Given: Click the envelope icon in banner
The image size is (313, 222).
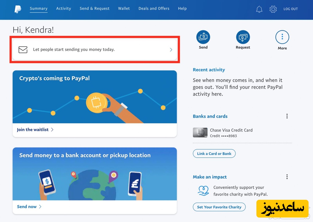Looking at the screenshot, I should click(23, 49).
